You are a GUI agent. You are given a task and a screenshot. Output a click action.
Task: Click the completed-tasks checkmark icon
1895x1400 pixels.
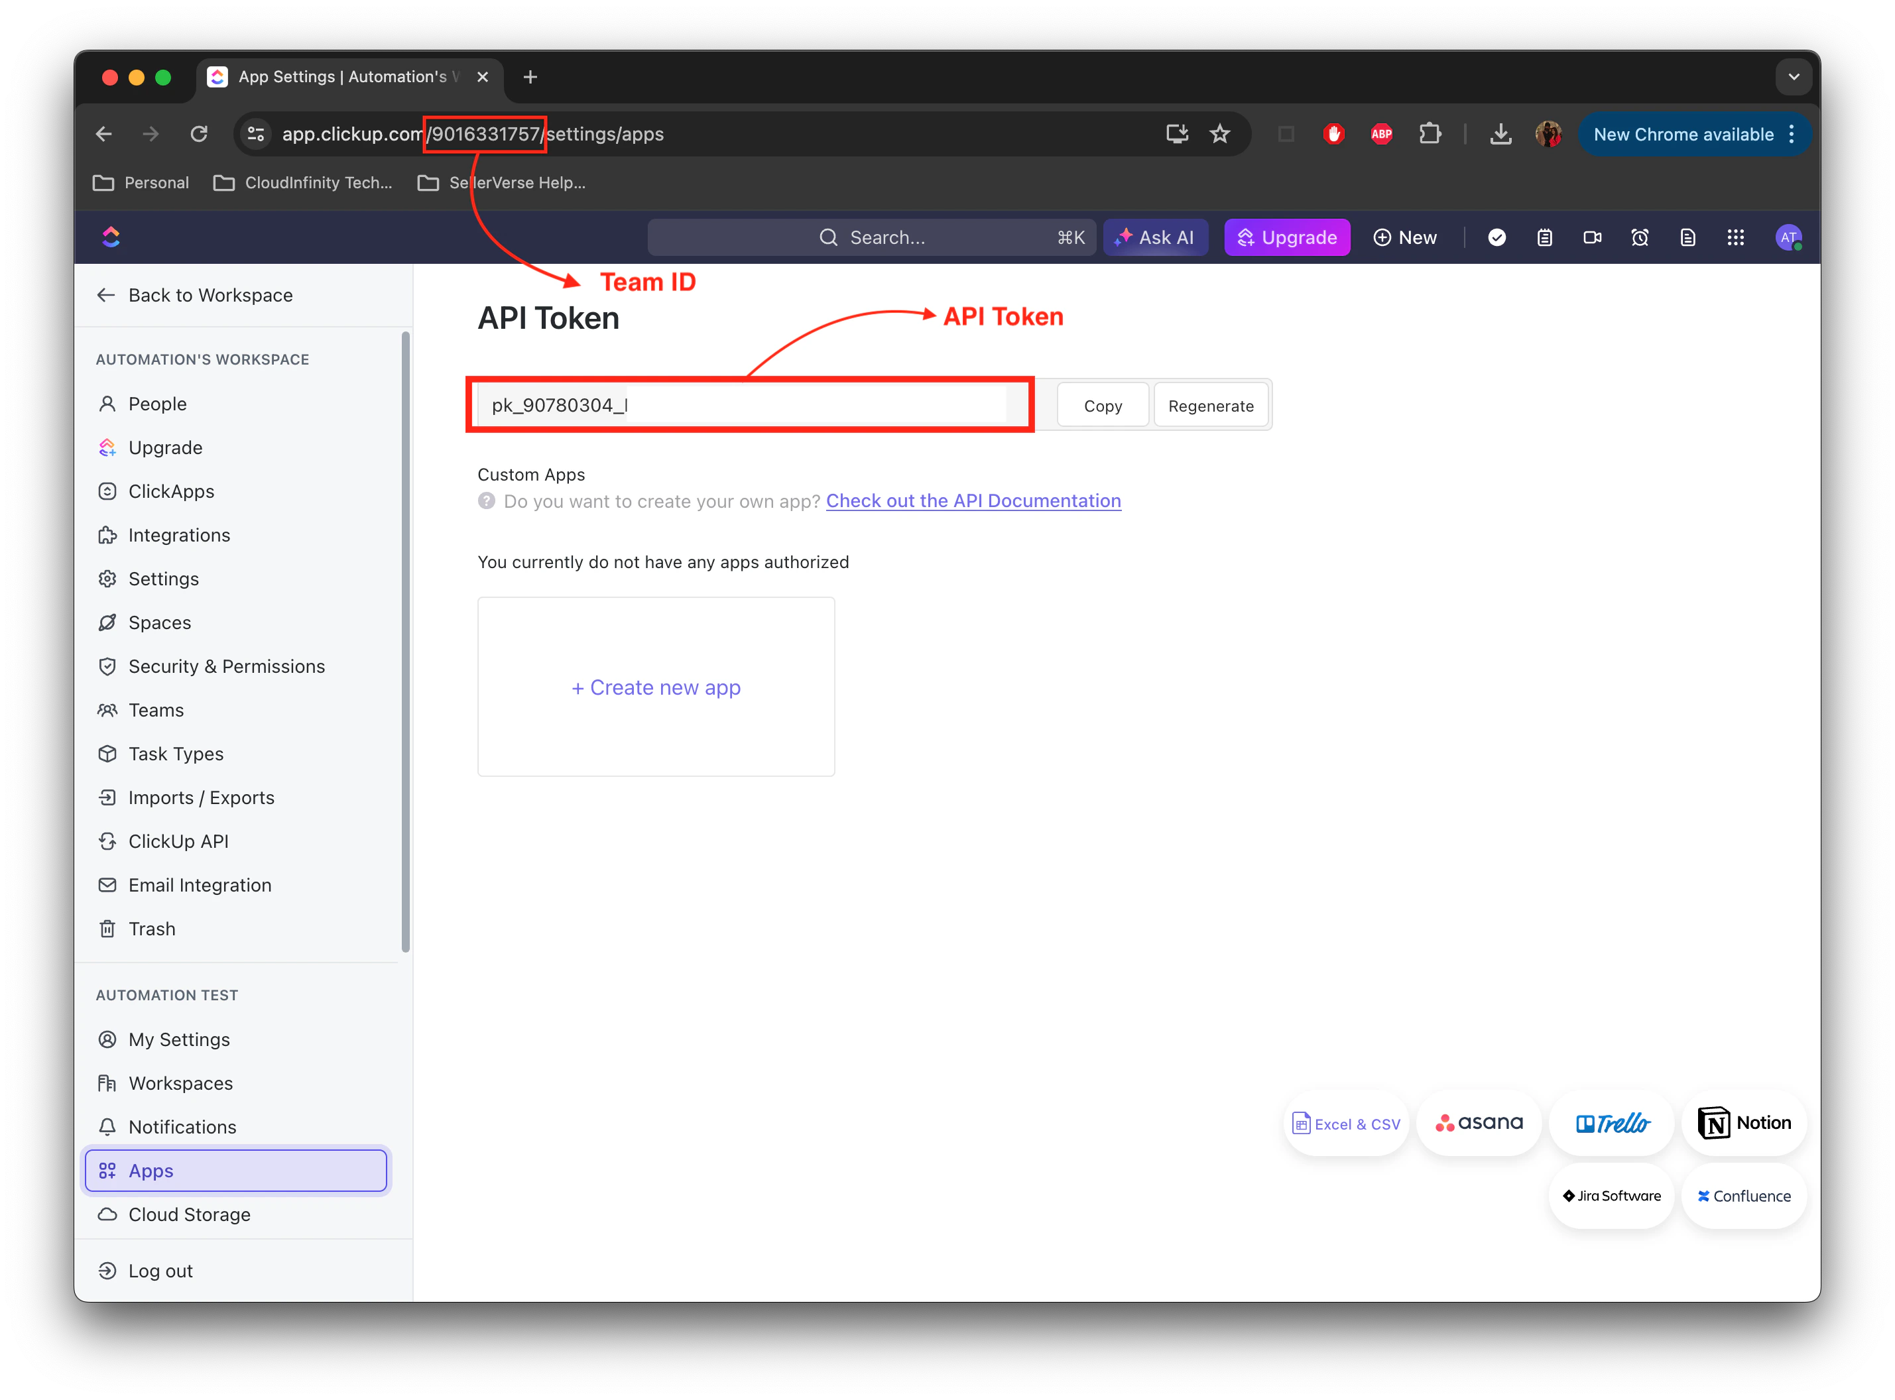pos(1497,237)
